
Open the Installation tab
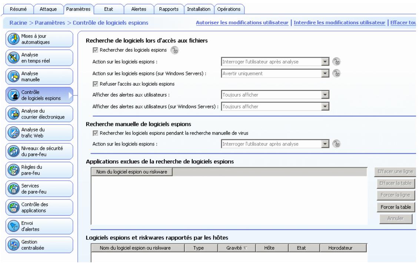199,9
